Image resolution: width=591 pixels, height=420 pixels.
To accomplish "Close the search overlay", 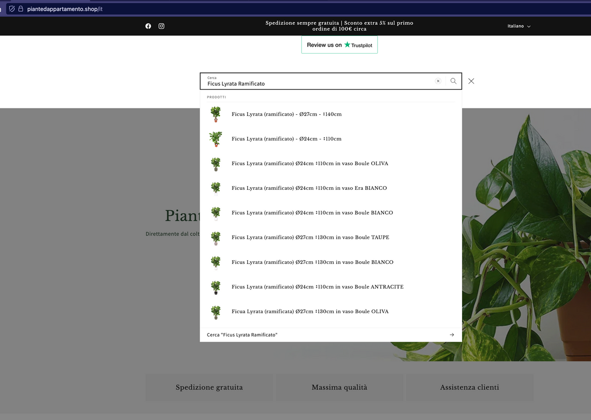I will [471, 81].
